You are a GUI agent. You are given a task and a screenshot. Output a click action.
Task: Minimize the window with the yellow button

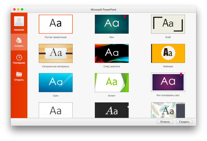pos(18,9)
